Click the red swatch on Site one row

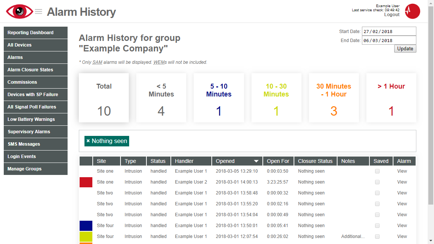86,182
